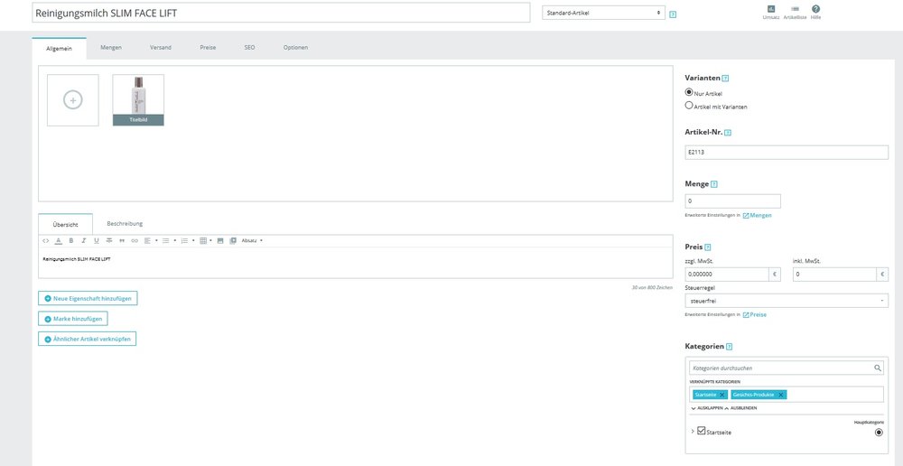The height and width of the screenshot is (466, 903).
Task: Click Neue Eigenschaft hinzufügen button
Action: [x=88, y=298]
